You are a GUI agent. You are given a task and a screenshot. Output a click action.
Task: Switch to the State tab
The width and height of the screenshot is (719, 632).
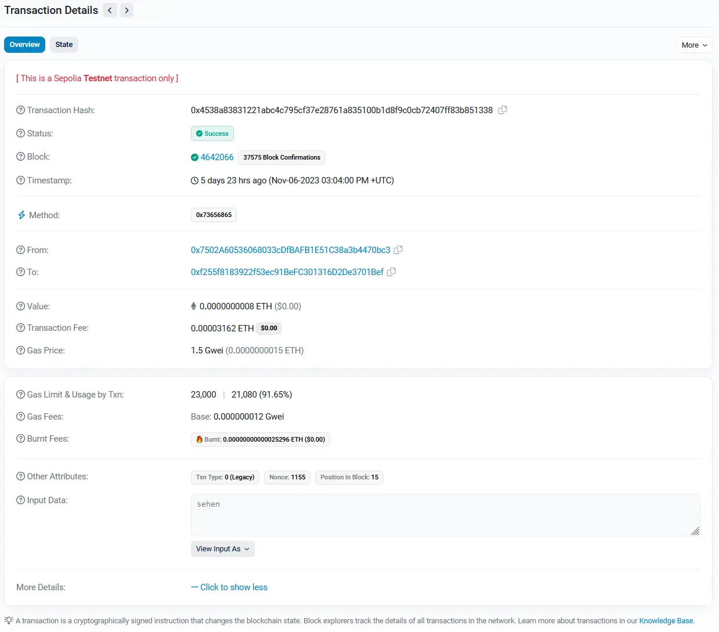pyautogui.click(x=64, y=45)
